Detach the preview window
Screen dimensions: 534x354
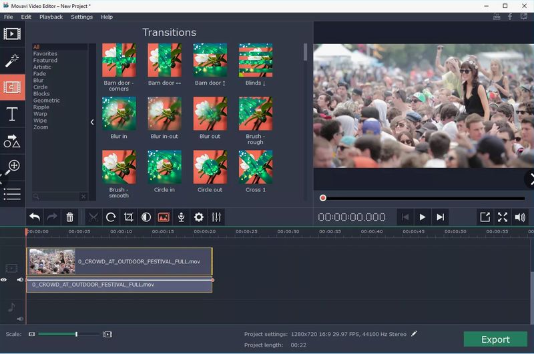[485, 217]
